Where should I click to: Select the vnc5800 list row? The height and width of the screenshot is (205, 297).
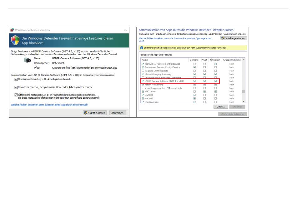click(191, 95)
